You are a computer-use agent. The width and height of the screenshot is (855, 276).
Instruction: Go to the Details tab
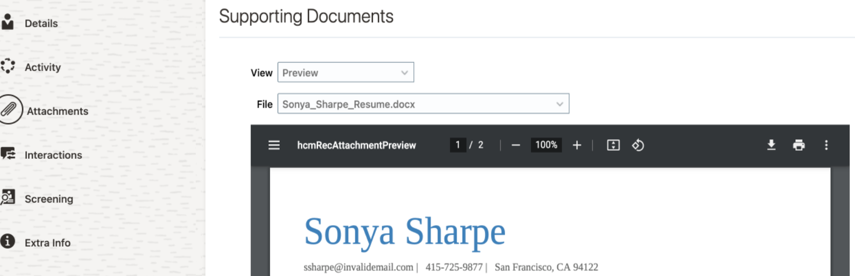click(41, 23)
